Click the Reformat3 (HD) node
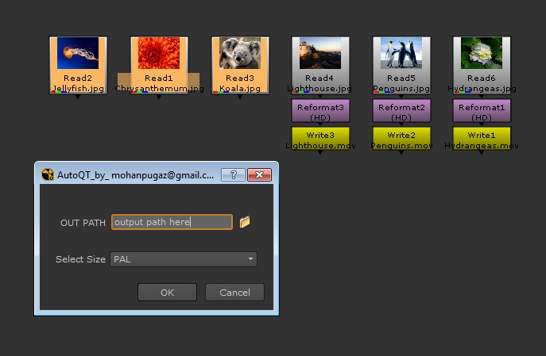This screenshot has height=356, width=546. pyautogui.click(x=319, y=110)
